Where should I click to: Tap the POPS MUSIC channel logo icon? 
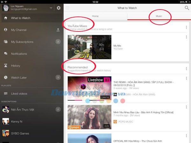[x=115, y=122]
